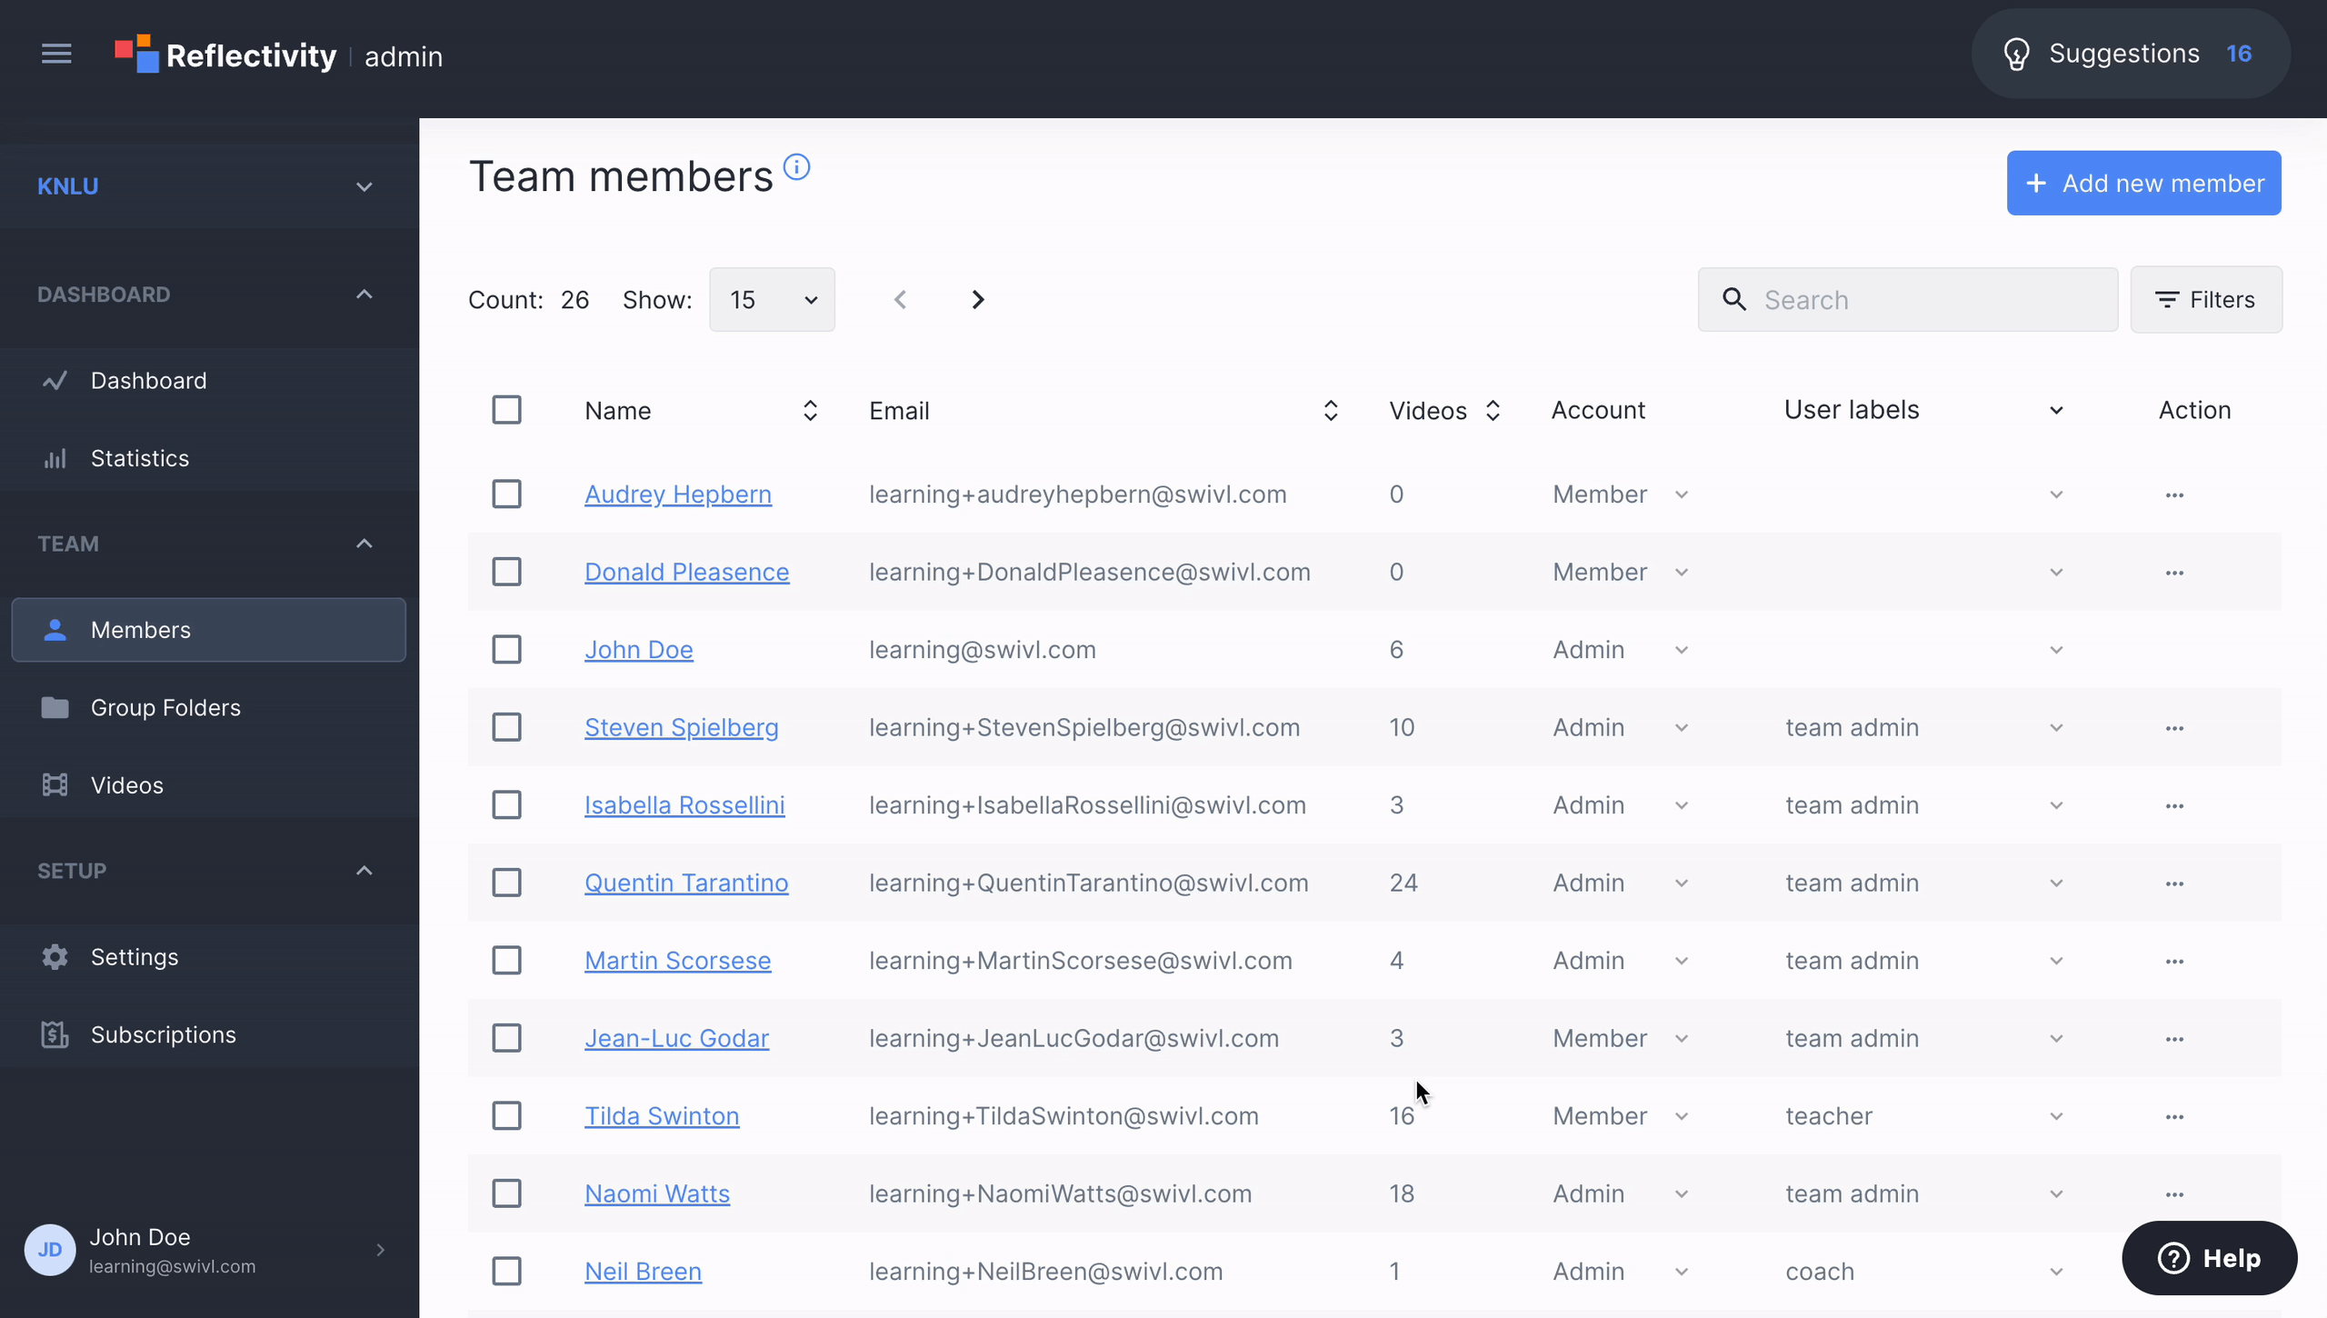
Task: Click the Videos icon in sidebar
Action: coord(55,784)
